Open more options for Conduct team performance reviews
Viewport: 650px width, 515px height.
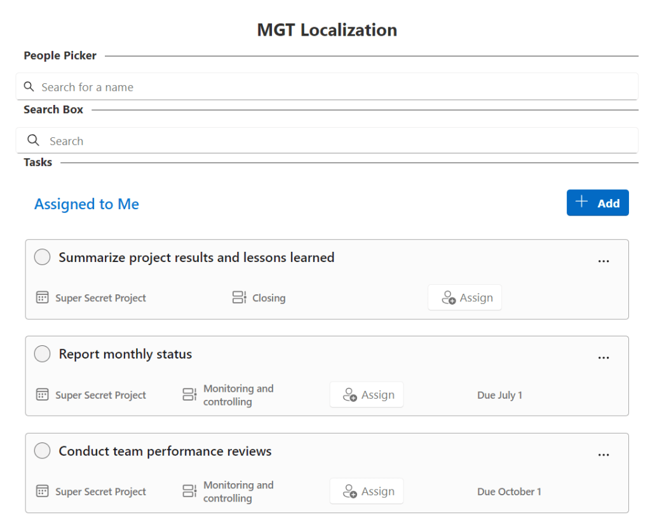[x=604, y=455]
